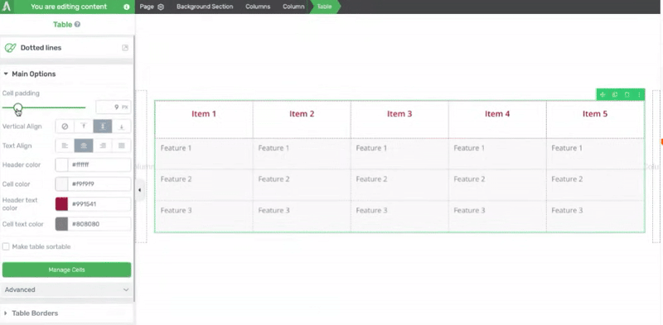Click the Item 4 header cell
663x325 pixels.
tap(497, 119)
